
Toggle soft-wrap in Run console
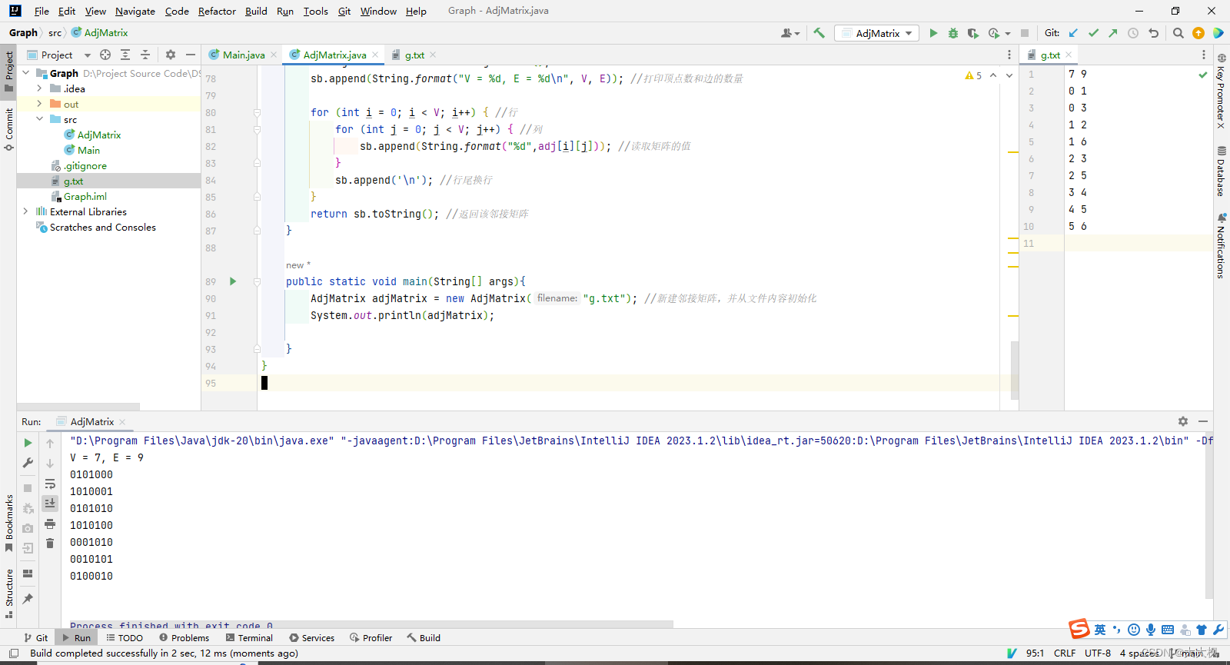click(50, 484)
